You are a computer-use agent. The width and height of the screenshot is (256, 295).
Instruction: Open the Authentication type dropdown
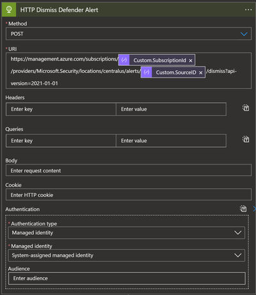[127, 233]
